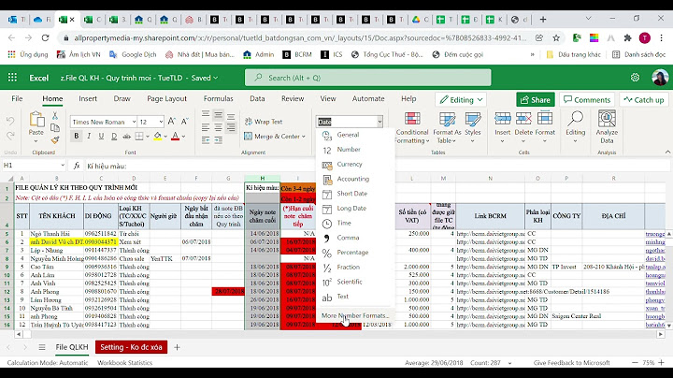673x378 pixels.
Task: Toggle align right
Action: pyautogui.click(x=231, y=127)
